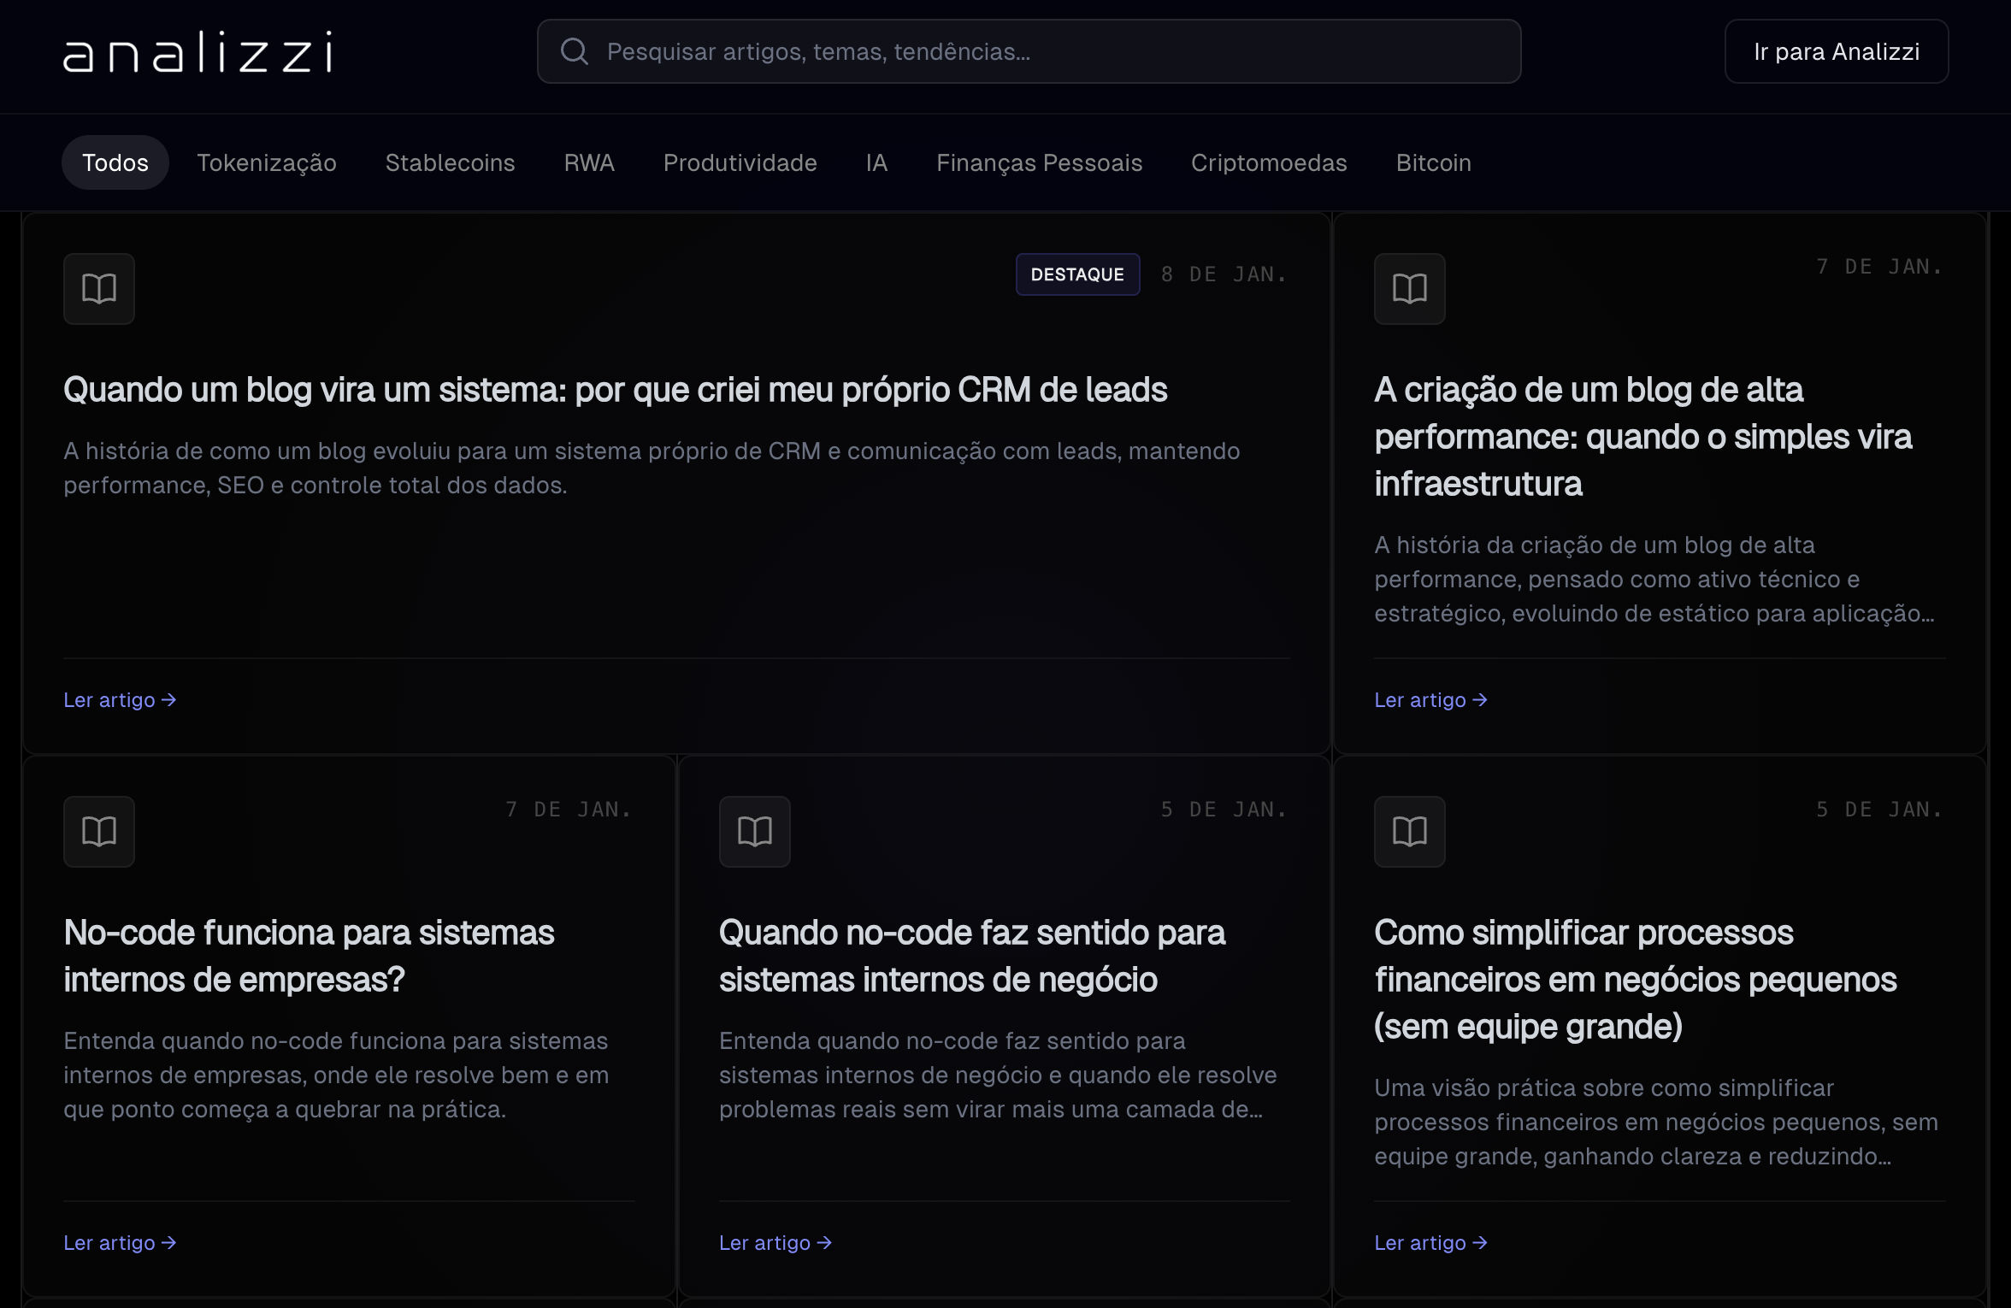The width and height of the screenshot is (2011, 1308).
Task: Click book icon on No-code funciona card
Action: click(x=99, y=831)
